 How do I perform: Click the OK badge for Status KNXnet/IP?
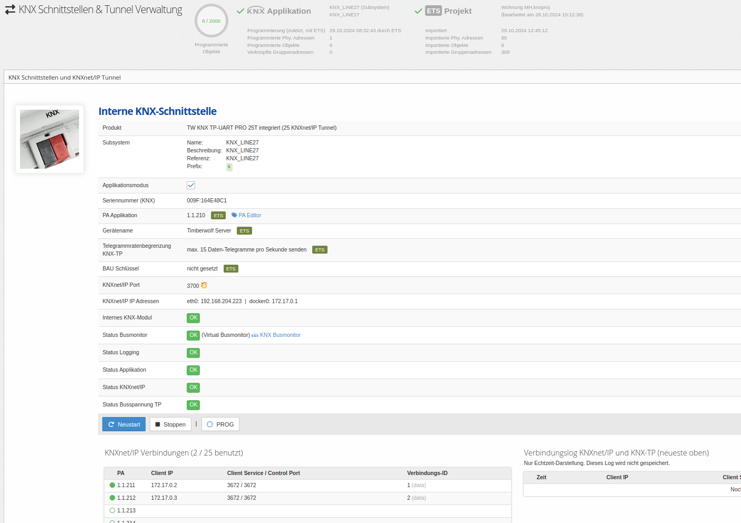[x=194, y=388]
